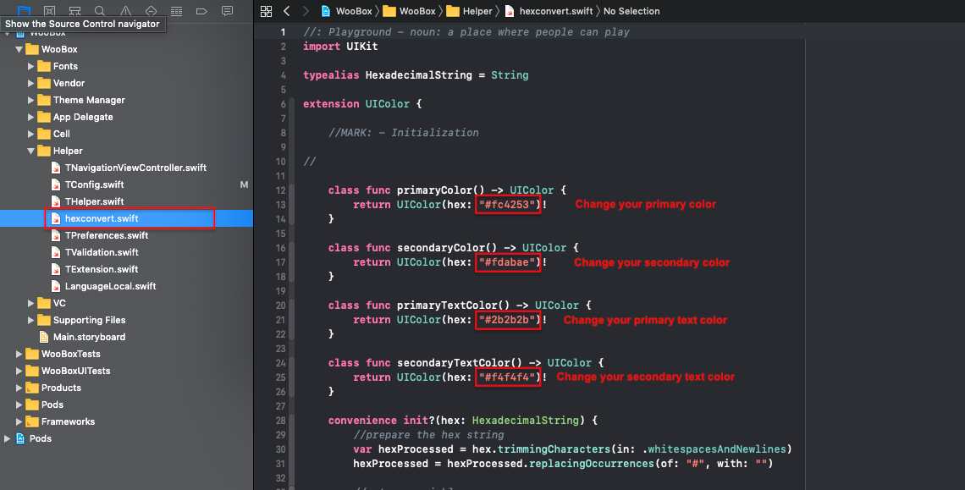Open the Project navigator folder icon
This screenshot has width=965, height=490.
pos(24,10)
